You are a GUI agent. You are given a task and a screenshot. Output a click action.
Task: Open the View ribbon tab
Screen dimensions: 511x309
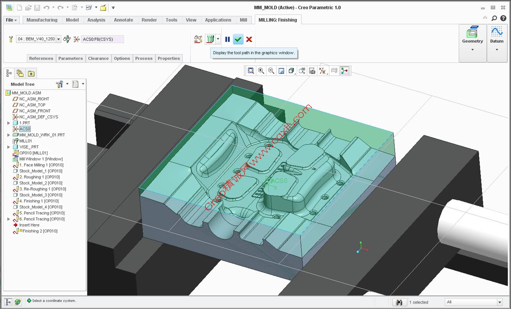(x=191, y=20)
